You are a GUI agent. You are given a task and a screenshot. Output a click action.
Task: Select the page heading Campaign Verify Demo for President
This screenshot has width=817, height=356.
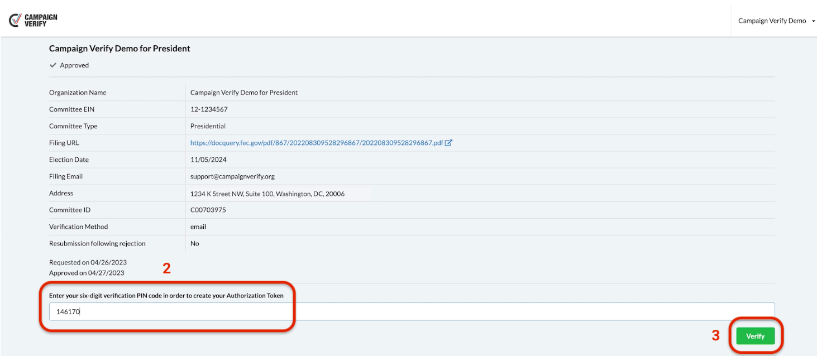[x=120, y=49]
